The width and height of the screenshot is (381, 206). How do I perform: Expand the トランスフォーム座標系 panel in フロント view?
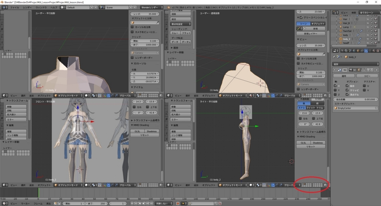click(145, 121)
